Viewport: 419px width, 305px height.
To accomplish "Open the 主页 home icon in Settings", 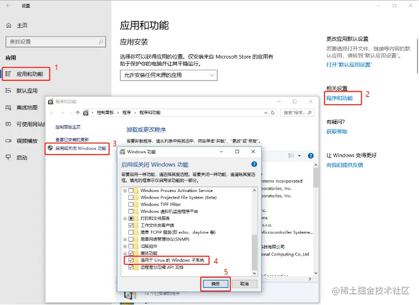I will tap(9, 25).
